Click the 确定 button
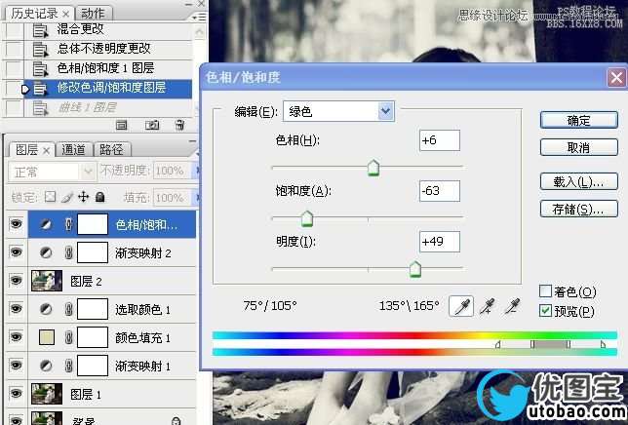Viewport: 628px width, 425px height. (578, 120)
